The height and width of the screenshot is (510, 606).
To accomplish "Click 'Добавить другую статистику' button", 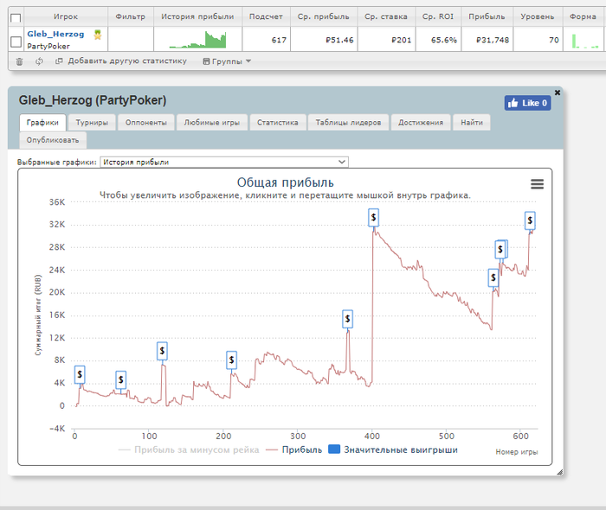I will (121, 61).
